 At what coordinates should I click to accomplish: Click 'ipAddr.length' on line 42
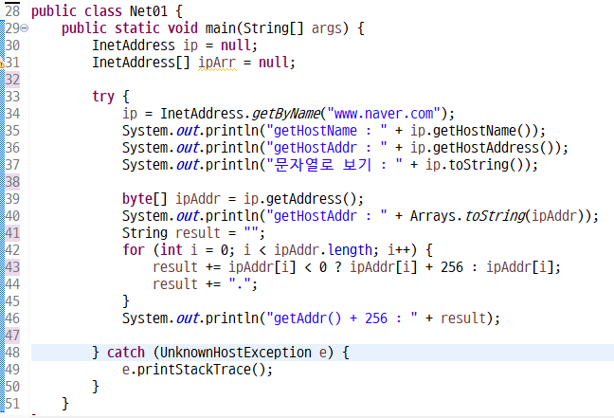click(323, 250)
